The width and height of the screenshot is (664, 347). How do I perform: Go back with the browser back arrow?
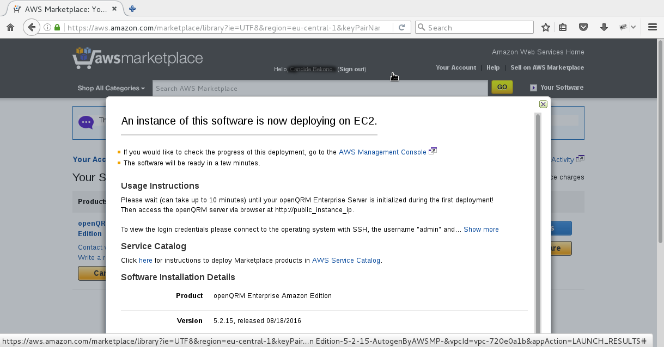click(32, 27)
